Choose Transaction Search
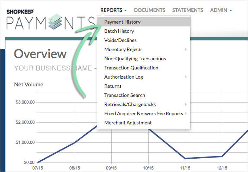The width and height of the screenshot is (248, 172). coord(144,95)
